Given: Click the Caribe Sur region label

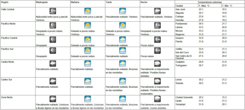Looking at the screenshot, I should [6, 80].
